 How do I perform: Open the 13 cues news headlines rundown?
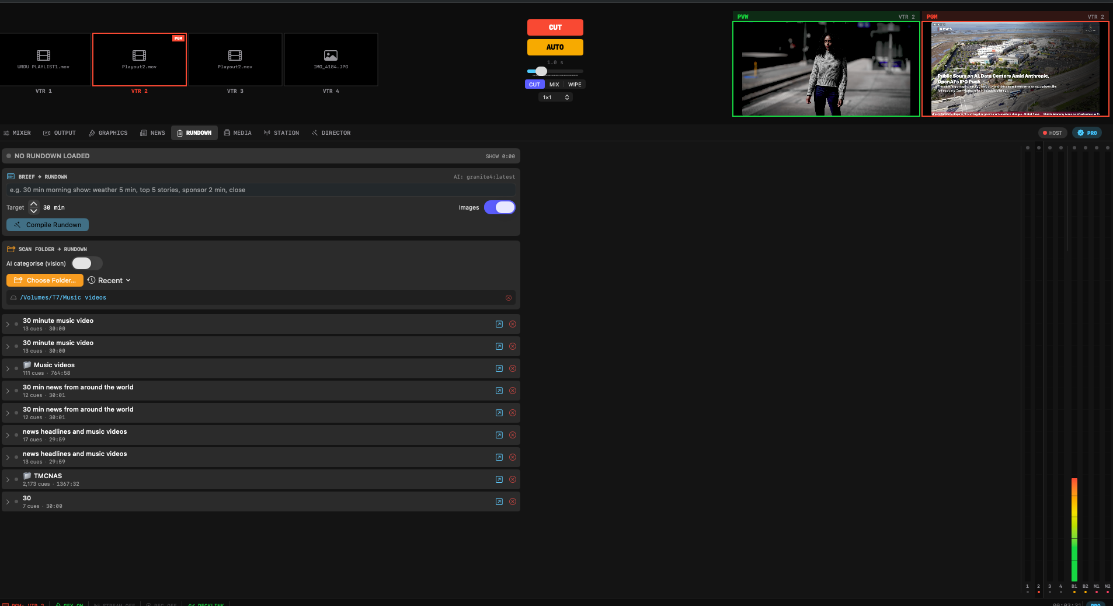tap(499, 457)
